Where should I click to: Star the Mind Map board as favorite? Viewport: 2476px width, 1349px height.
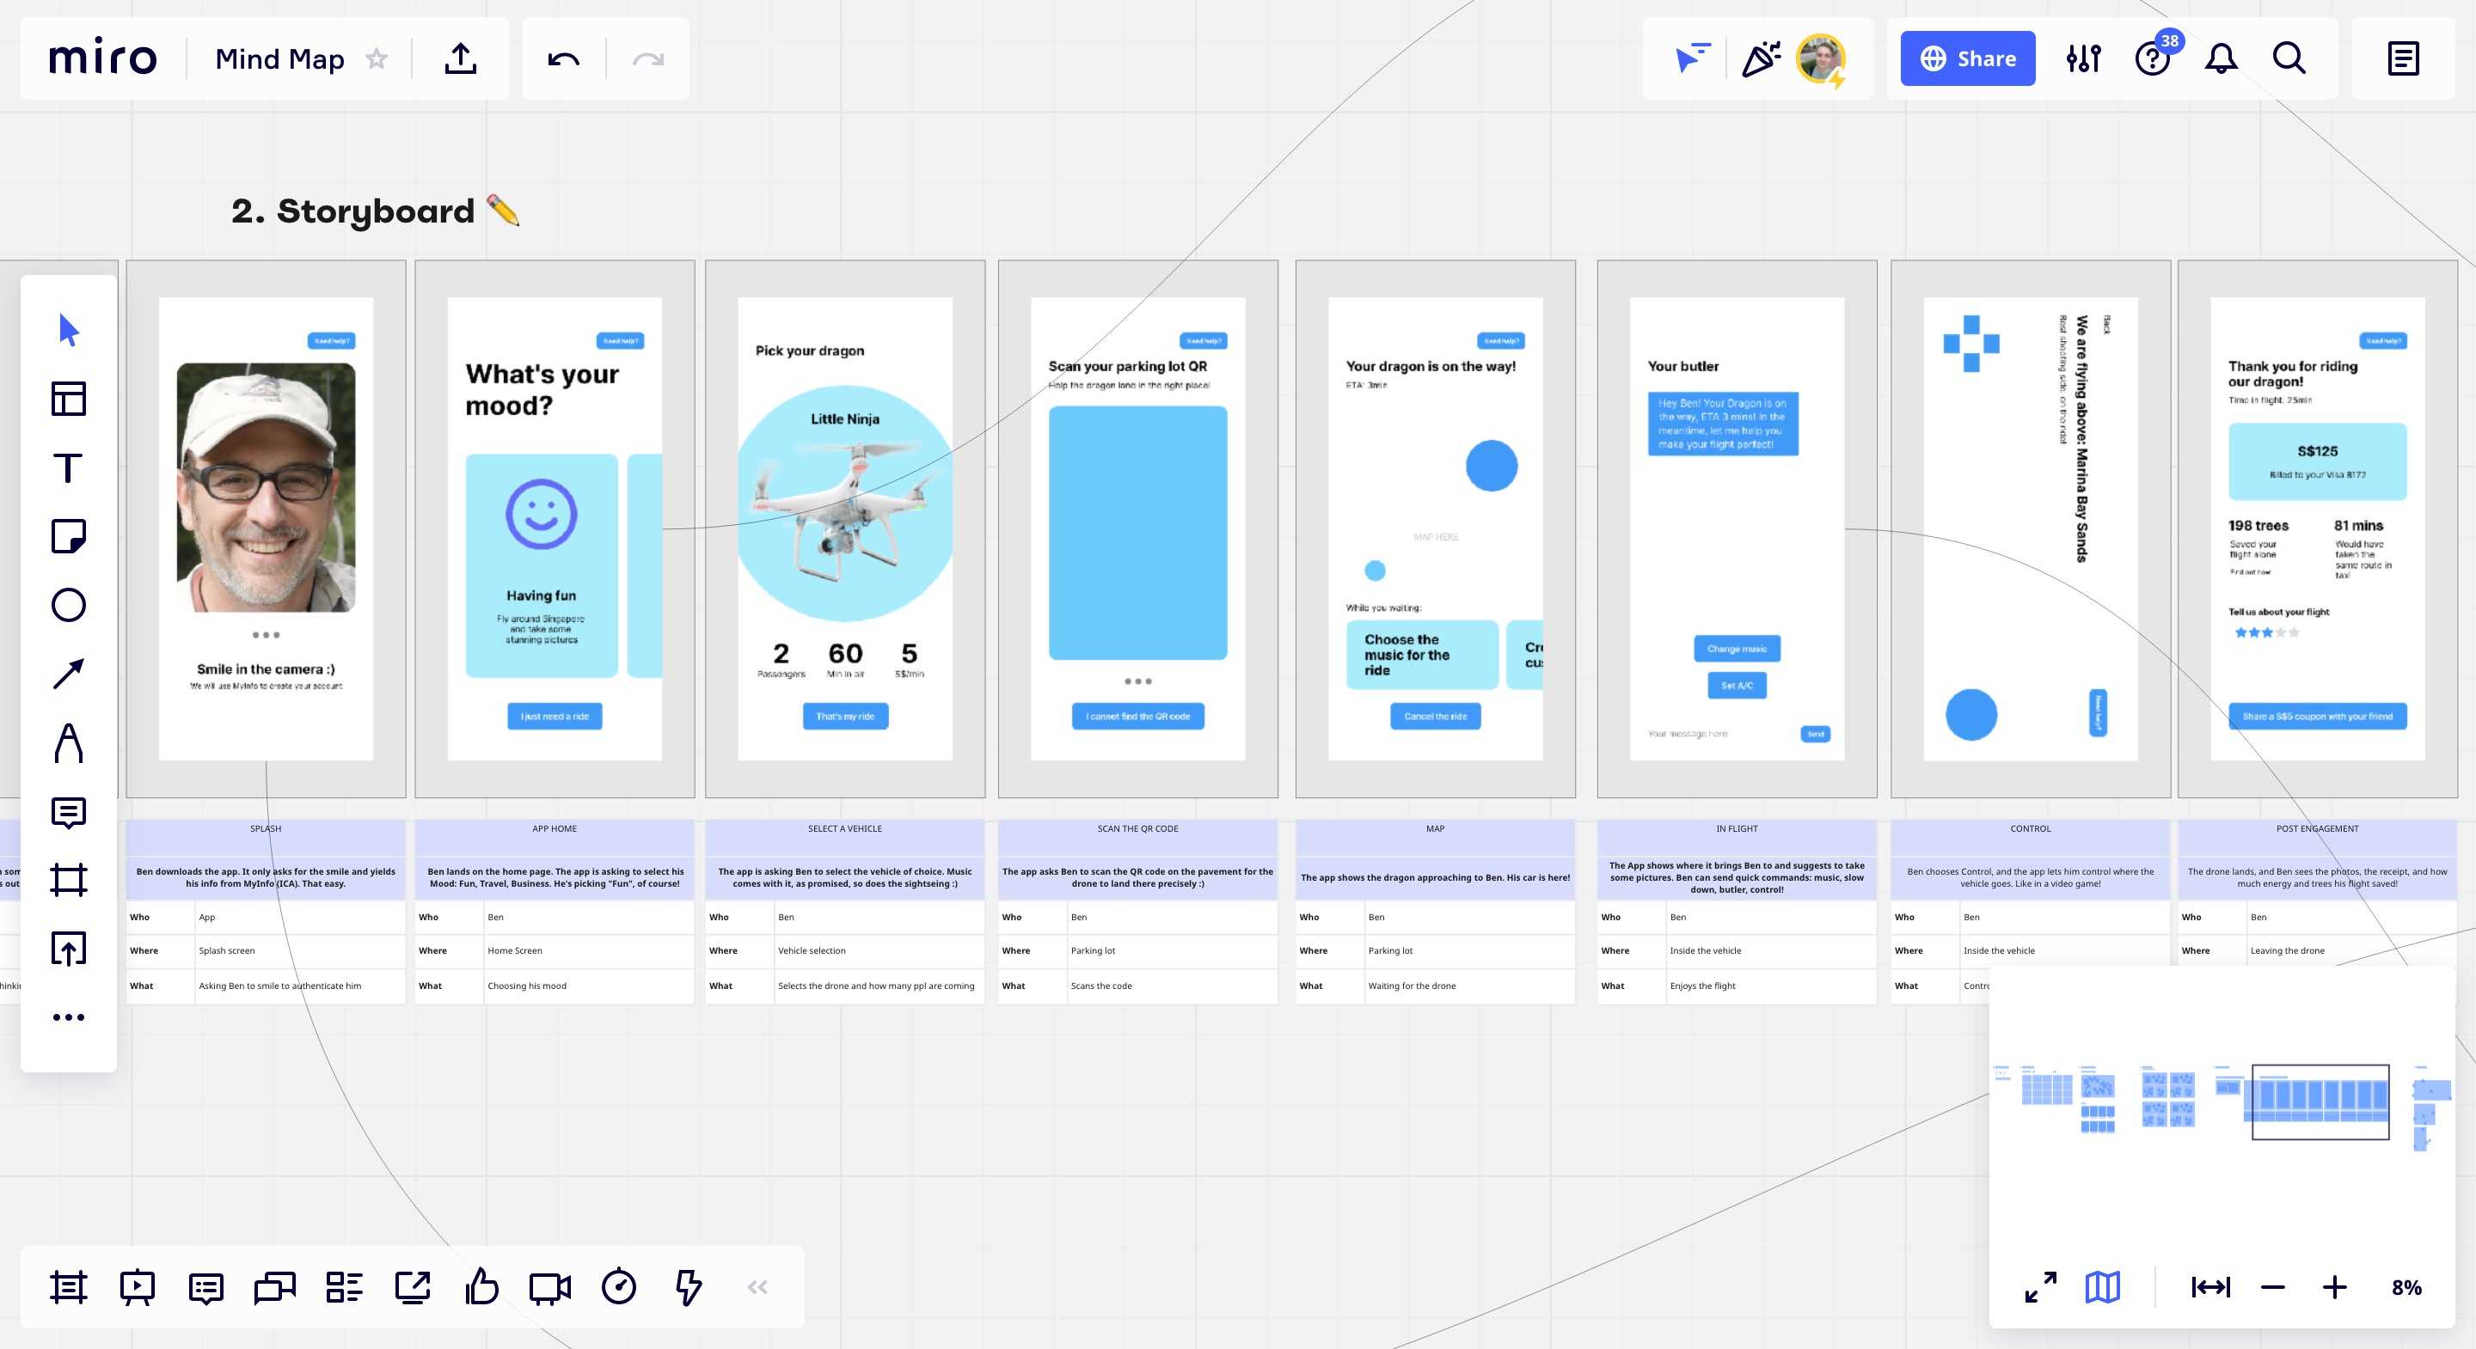coord(377,58)
